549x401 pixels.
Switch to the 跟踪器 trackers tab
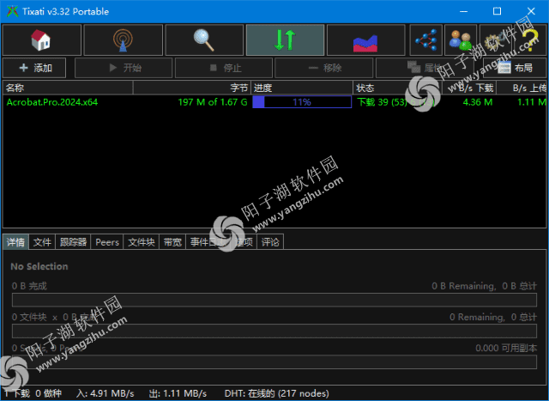point(73,242)
